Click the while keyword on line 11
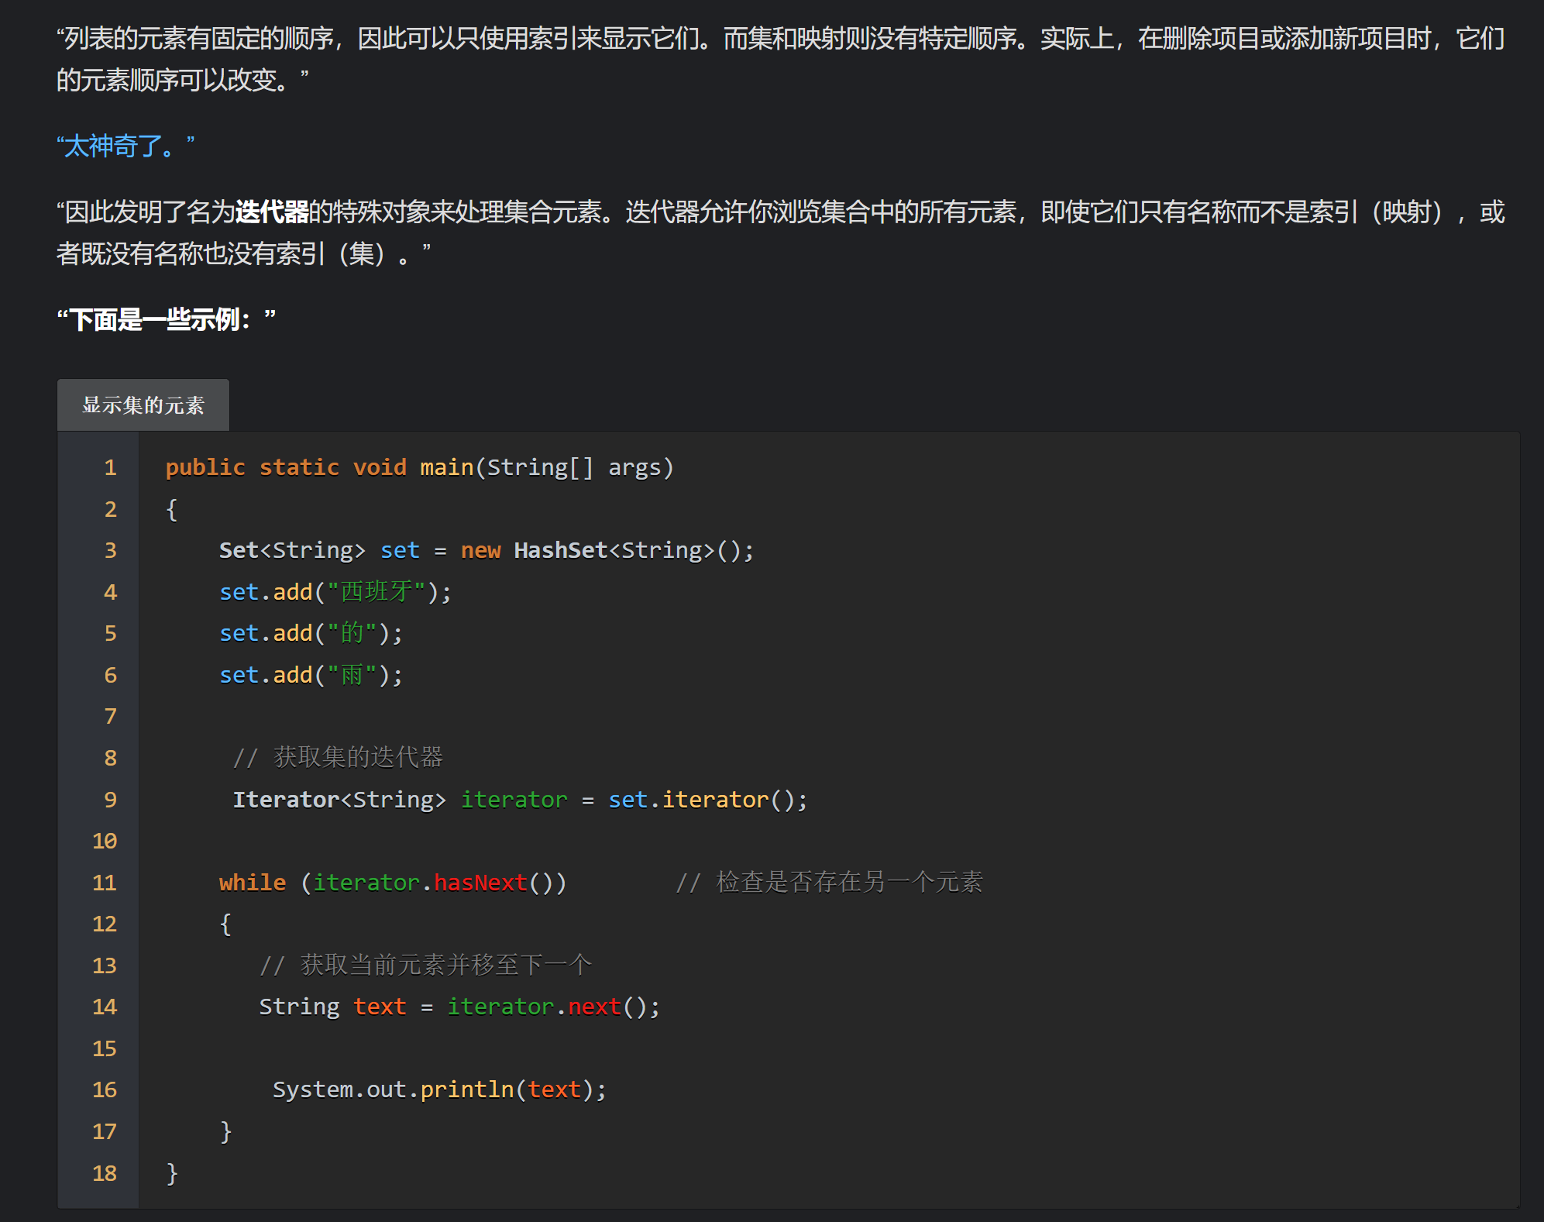Viewport: 1544px width, 1222px height. click(x=252, y=883)
